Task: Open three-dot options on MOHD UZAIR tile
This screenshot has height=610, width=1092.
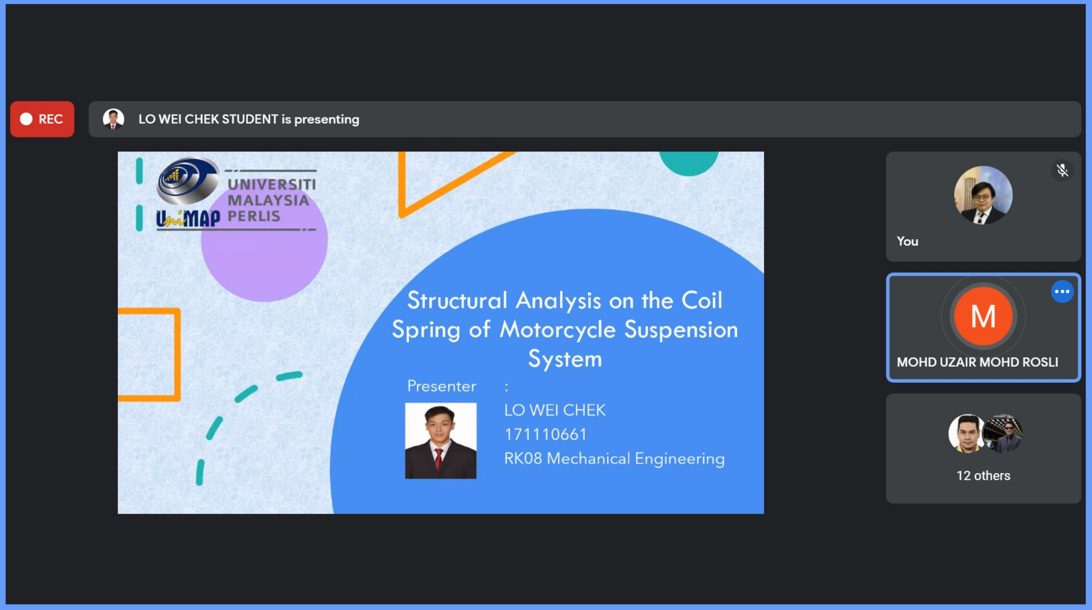Action: pos(1062,292)
